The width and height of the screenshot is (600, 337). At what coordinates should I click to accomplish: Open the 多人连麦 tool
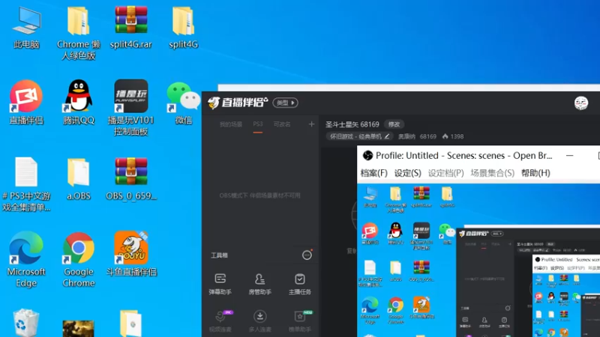point(259,322)
